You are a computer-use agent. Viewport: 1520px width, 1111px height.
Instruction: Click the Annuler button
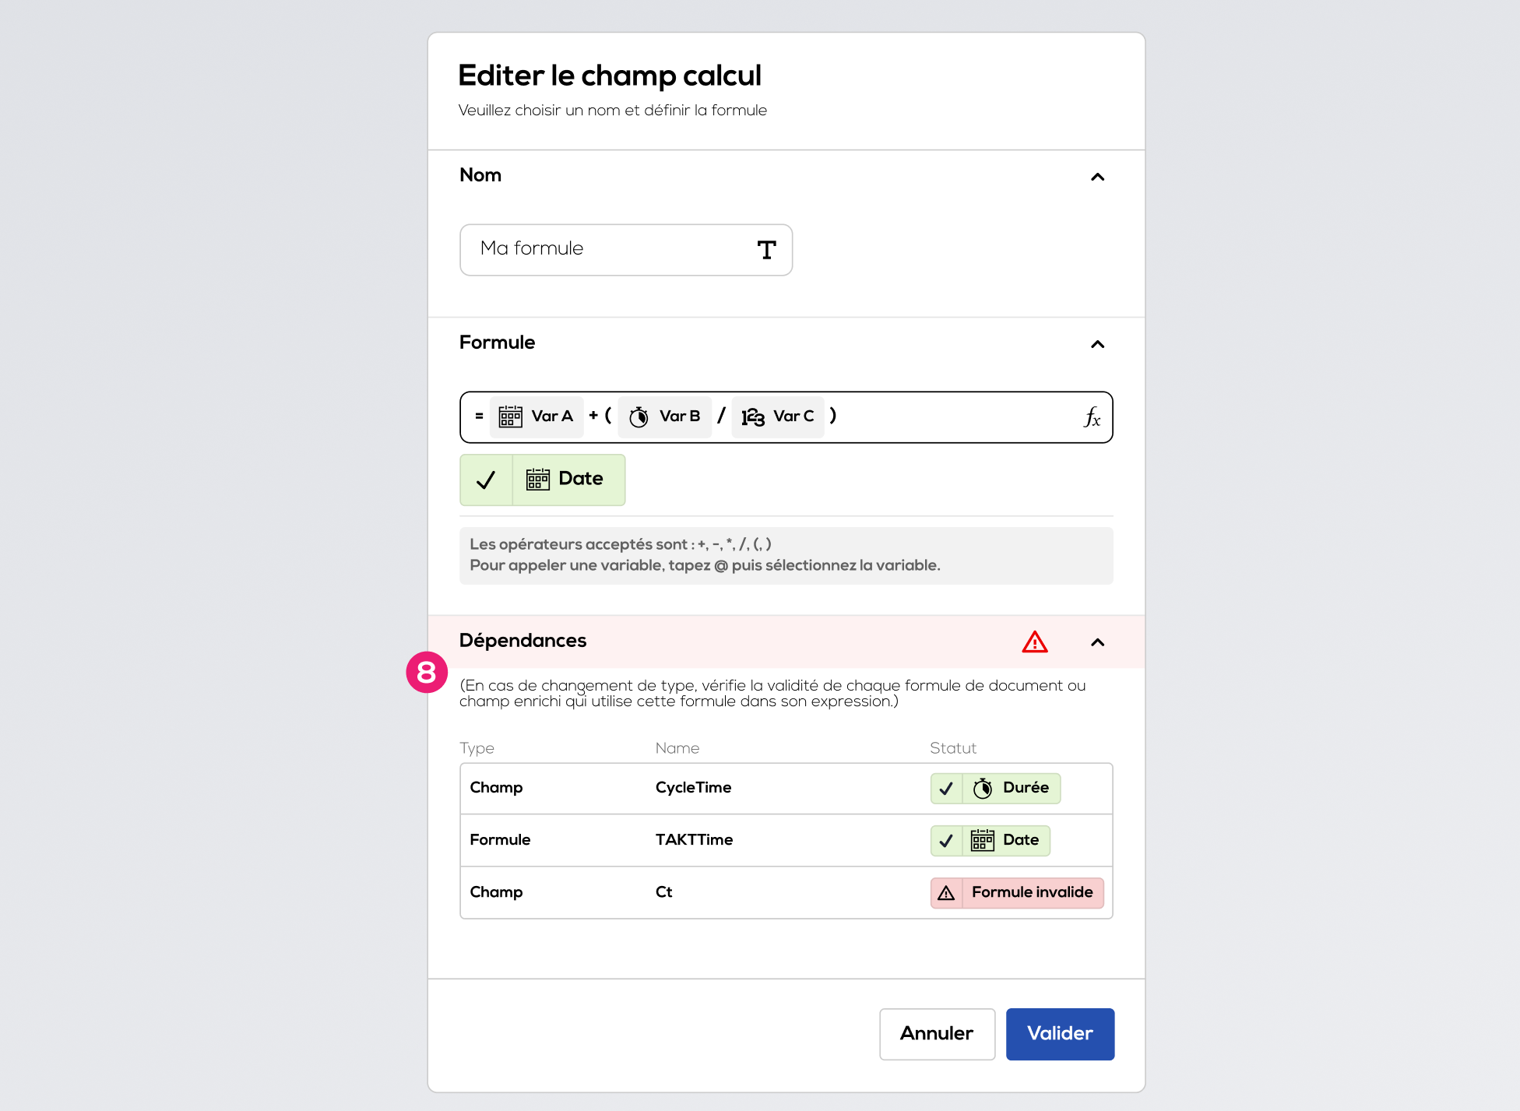tap(937, 1034)
